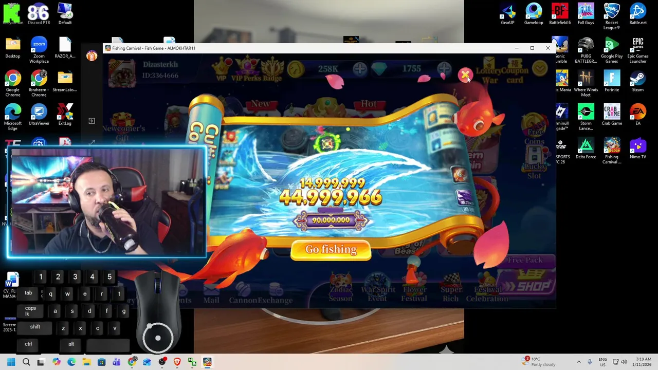
Task: Open Gameloop desktop shortcut
Action: [534, 14]
